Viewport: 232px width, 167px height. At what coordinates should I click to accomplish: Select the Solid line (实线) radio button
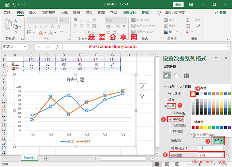coord(170,119)
